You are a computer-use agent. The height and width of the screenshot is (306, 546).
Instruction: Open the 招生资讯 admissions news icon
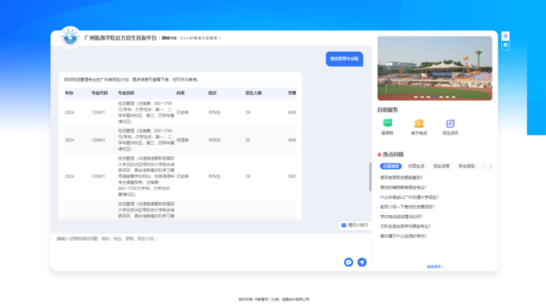(450, 124)
